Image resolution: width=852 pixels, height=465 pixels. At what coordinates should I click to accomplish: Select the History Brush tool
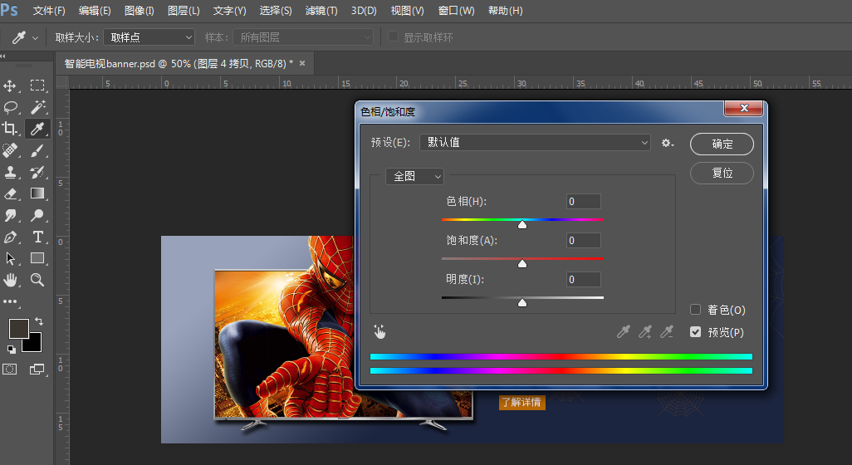pos(37,172)
